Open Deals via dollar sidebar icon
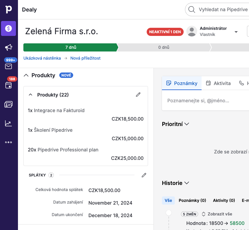 click(x=9, y=28)
